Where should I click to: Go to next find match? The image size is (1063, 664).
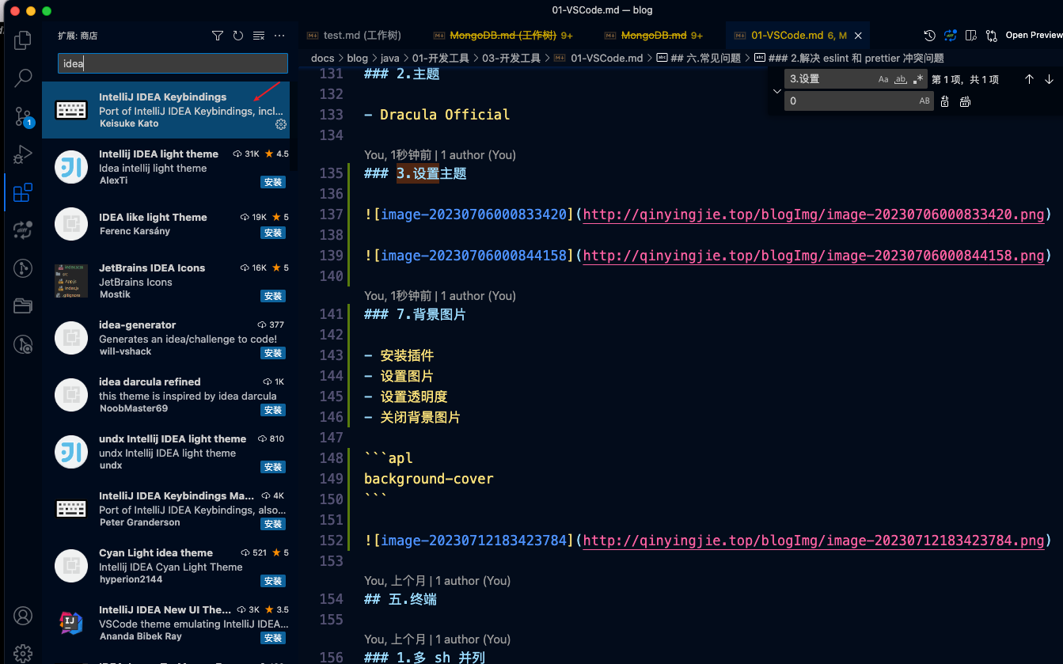[x=1049, y=79]
